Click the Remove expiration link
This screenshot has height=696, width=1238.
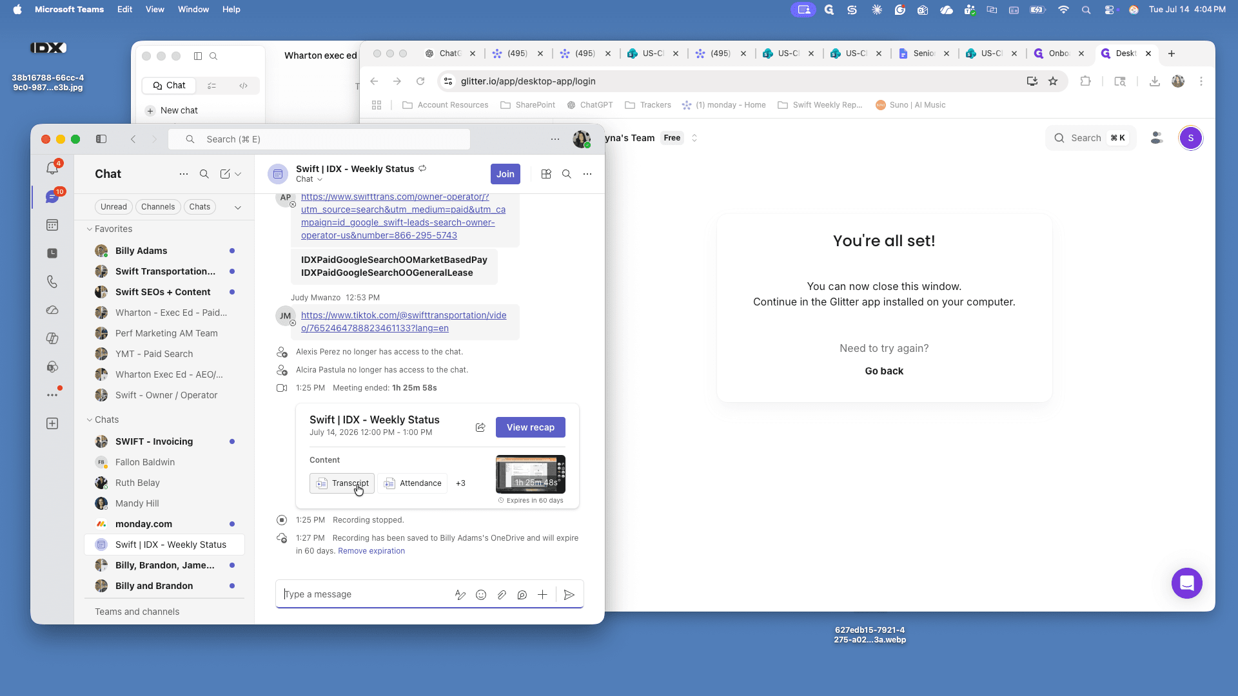pyautogui.click(x=371, y=551)
